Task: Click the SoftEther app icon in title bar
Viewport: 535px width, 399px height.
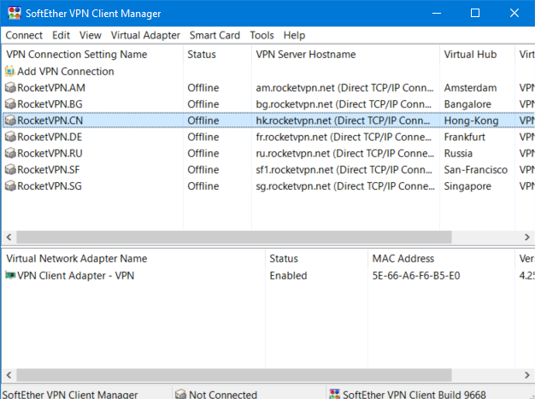Action: click(x=15, y=13)
